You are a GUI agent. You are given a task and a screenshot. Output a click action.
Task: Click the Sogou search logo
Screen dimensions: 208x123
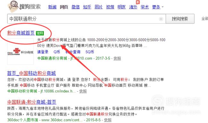point(24,6)
